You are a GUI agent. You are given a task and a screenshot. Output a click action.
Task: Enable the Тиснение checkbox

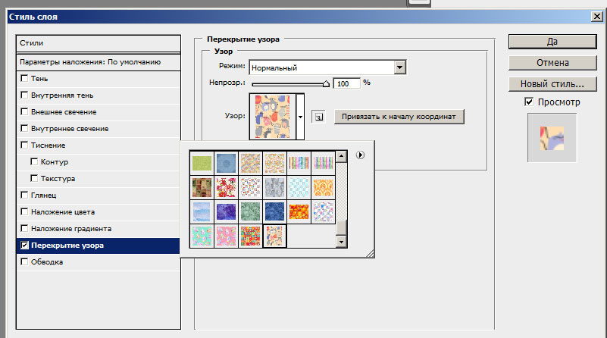pos(24,145)
